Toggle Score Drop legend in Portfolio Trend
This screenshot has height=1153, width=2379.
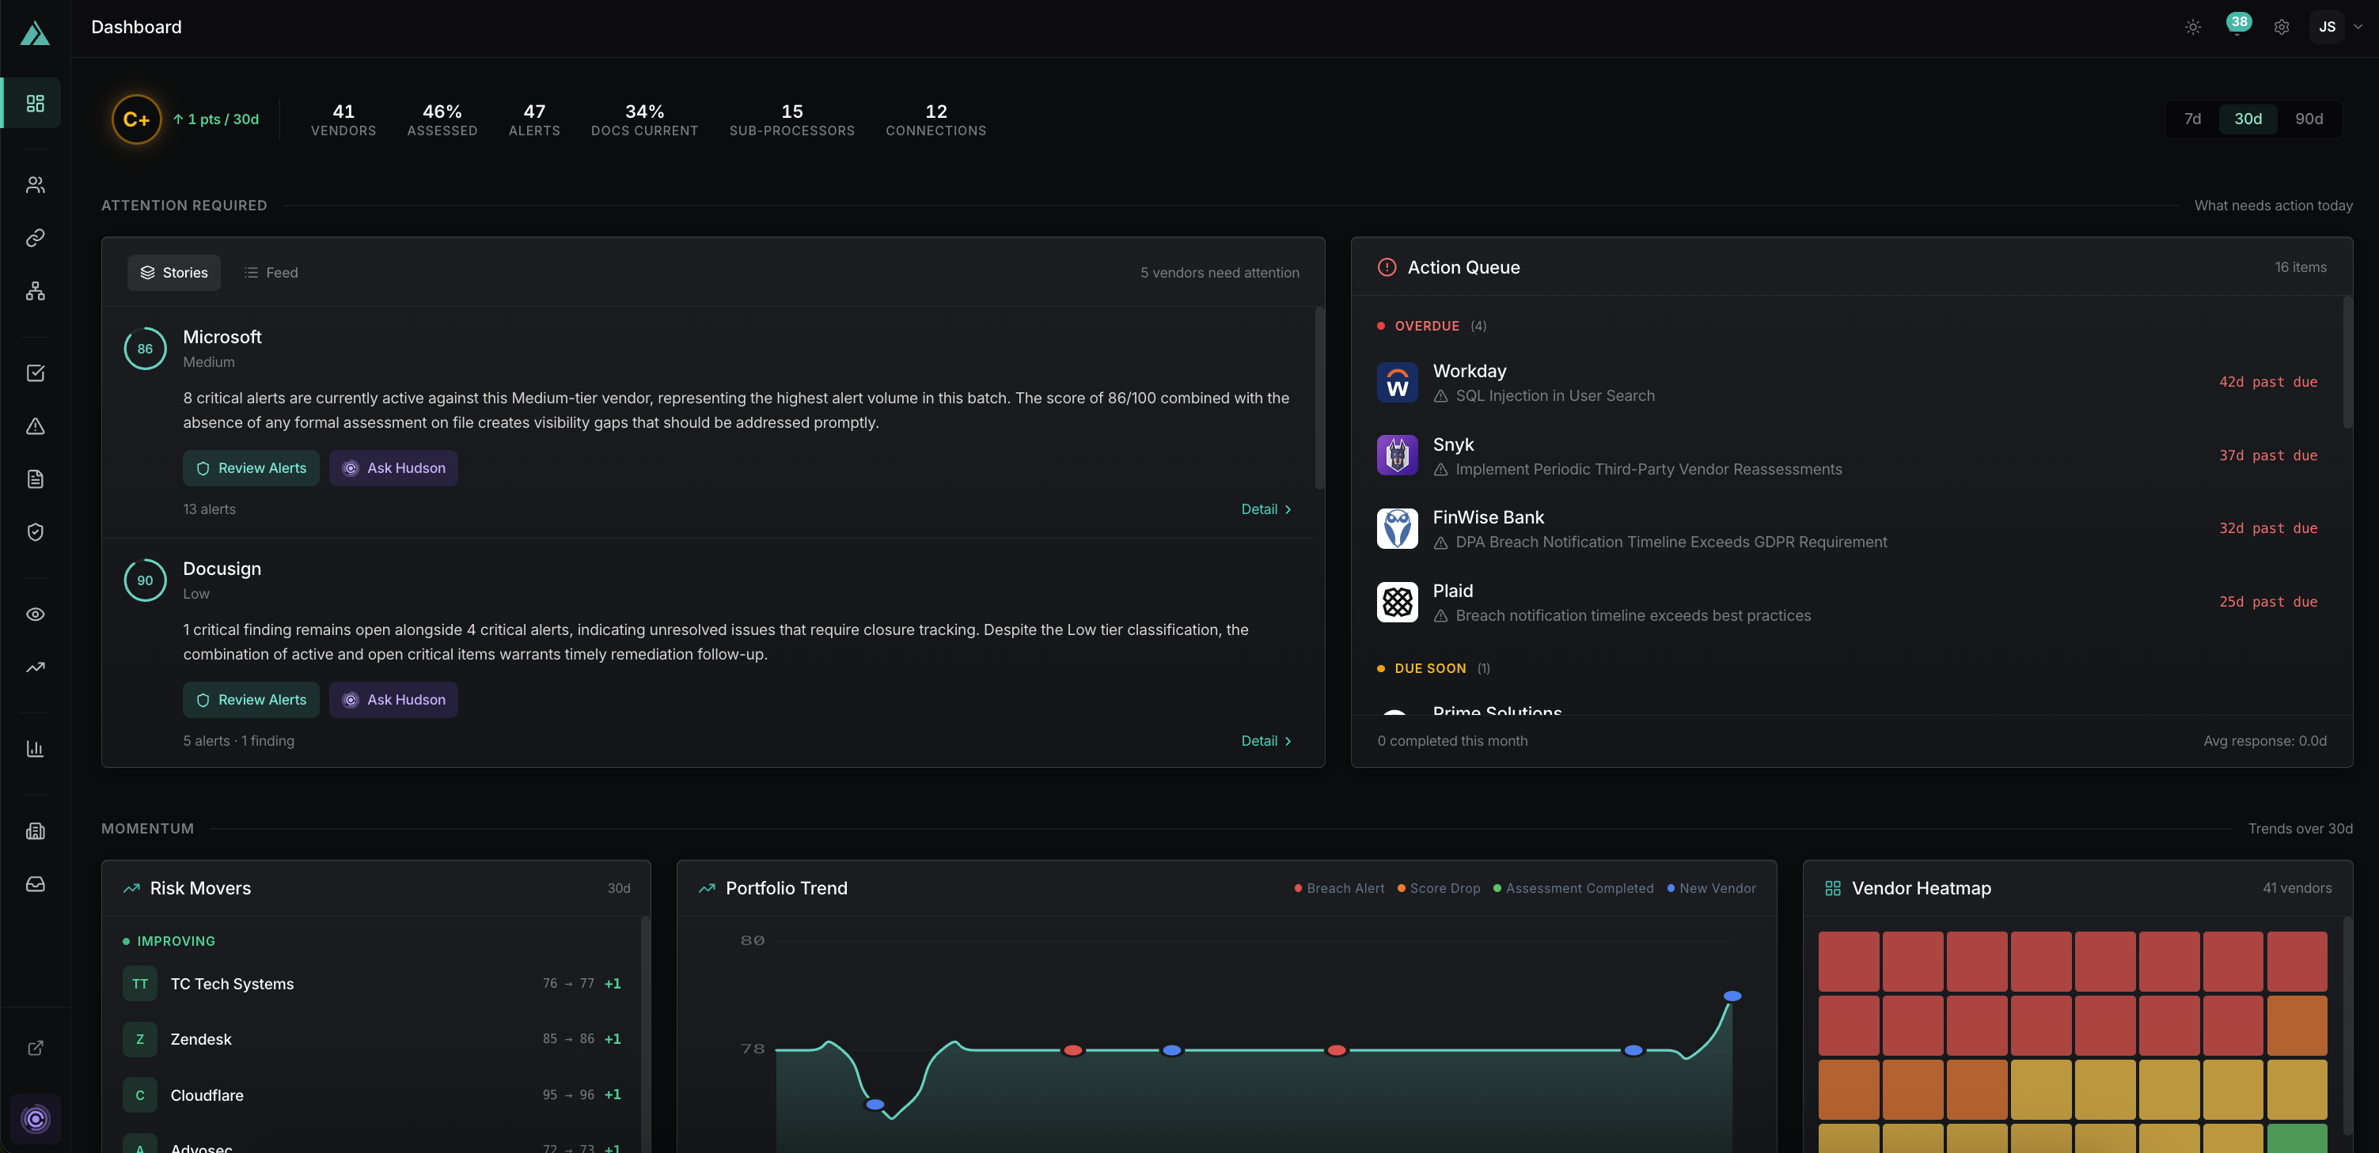[1439, 888]
